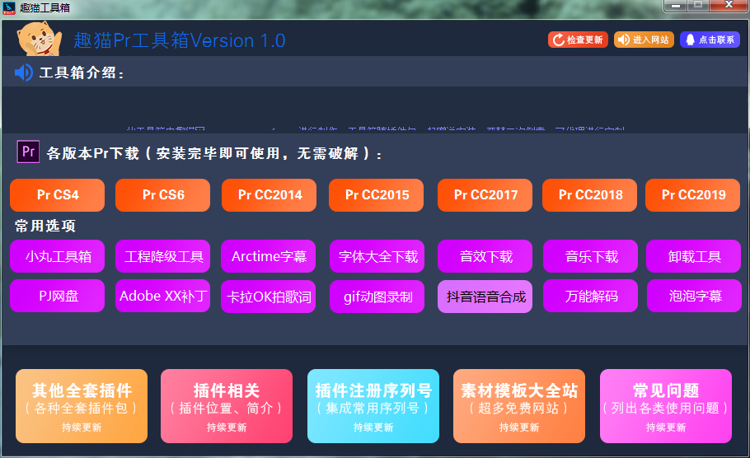The height and width of the screenshot is (458, 750).
Task: Open 插件注册序列号 serial numbers tile
Action: [373, 406]
